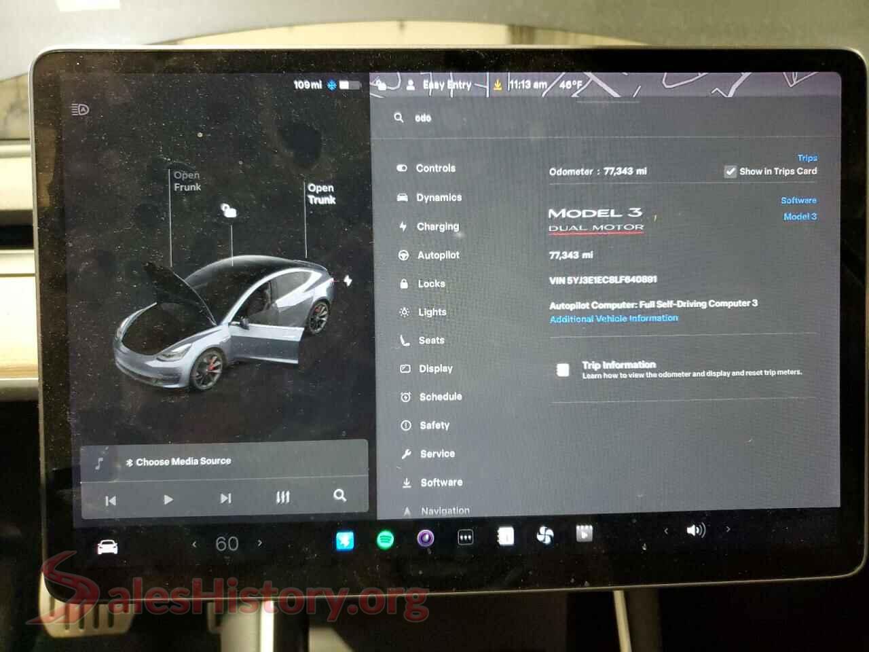
Task: Tap Choose Media Source
Action: click(x=179, y=462)
